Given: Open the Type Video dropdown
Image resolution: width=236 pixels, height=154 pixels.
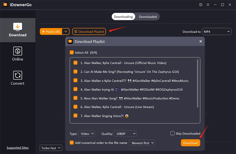Looking at the screenshot, I should click(86, 134).
